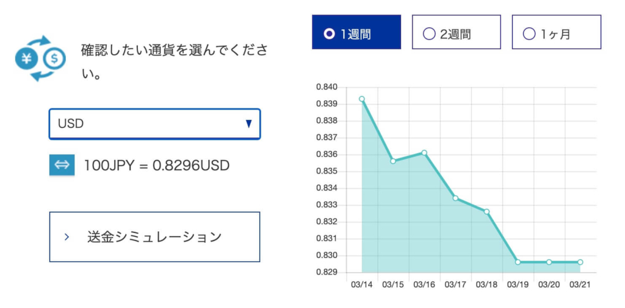The image size is (625, 308).
Task: Click the 03/18 data point on chart
Action: (486, 211)
